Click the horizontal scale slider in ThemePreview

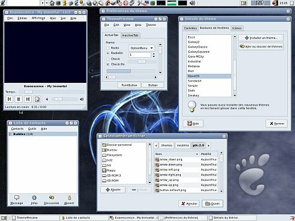coord(142,62)
